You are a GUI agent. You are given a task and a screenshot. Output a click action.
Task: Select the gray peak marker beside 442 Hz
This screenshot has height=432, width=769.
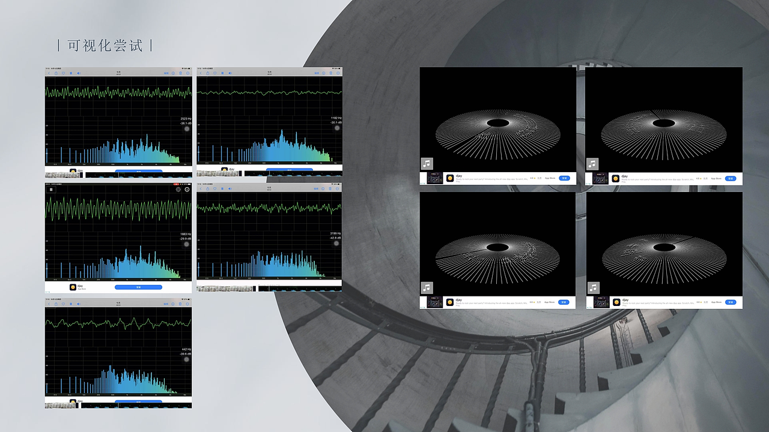(x=186, y=359)
